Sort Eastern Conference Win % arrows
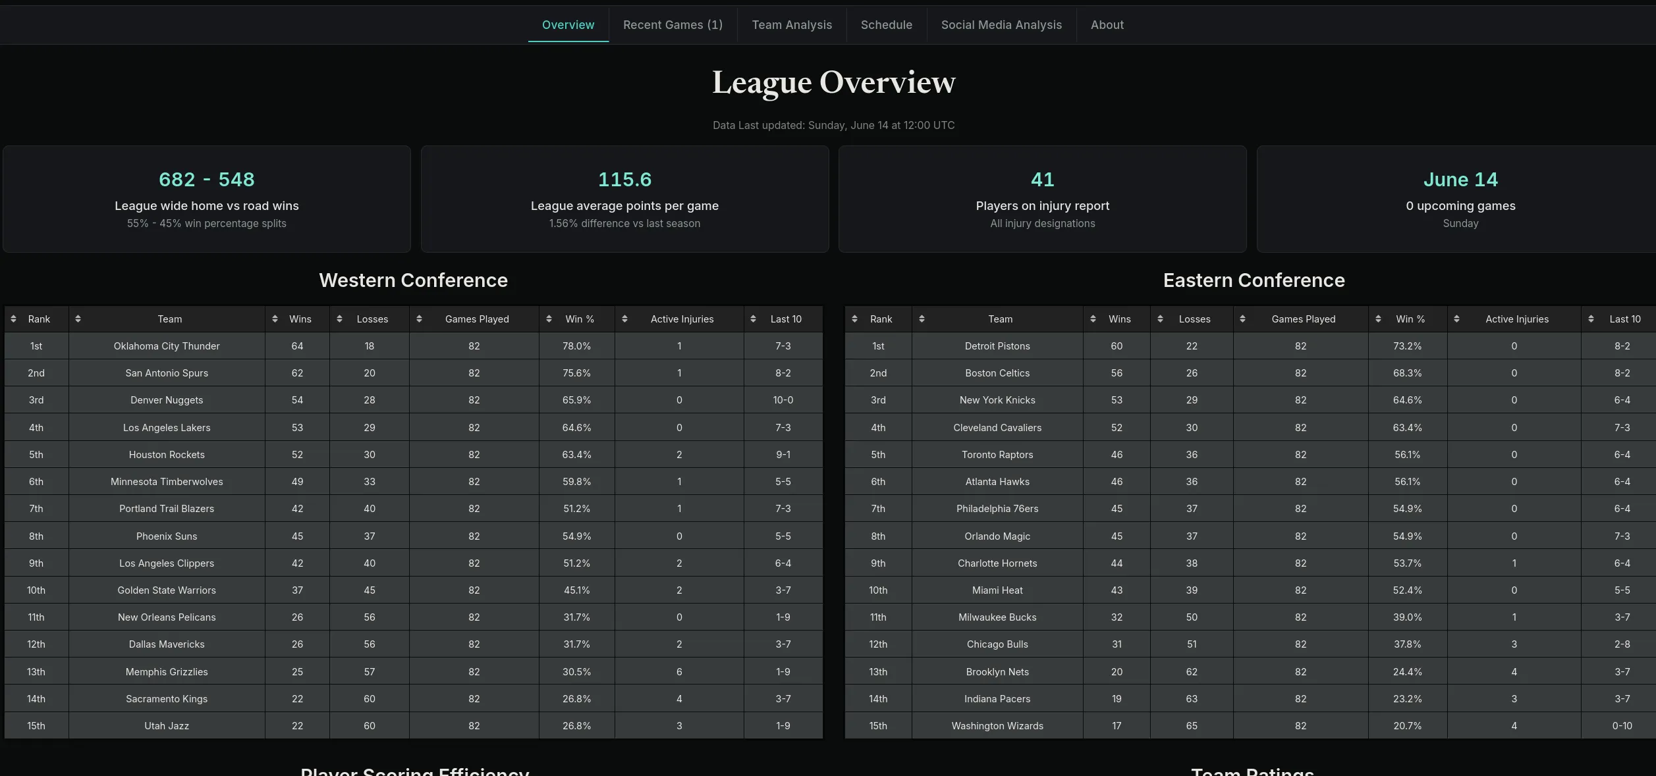This screenshot has width=1656, height=776. [1378, 319]
